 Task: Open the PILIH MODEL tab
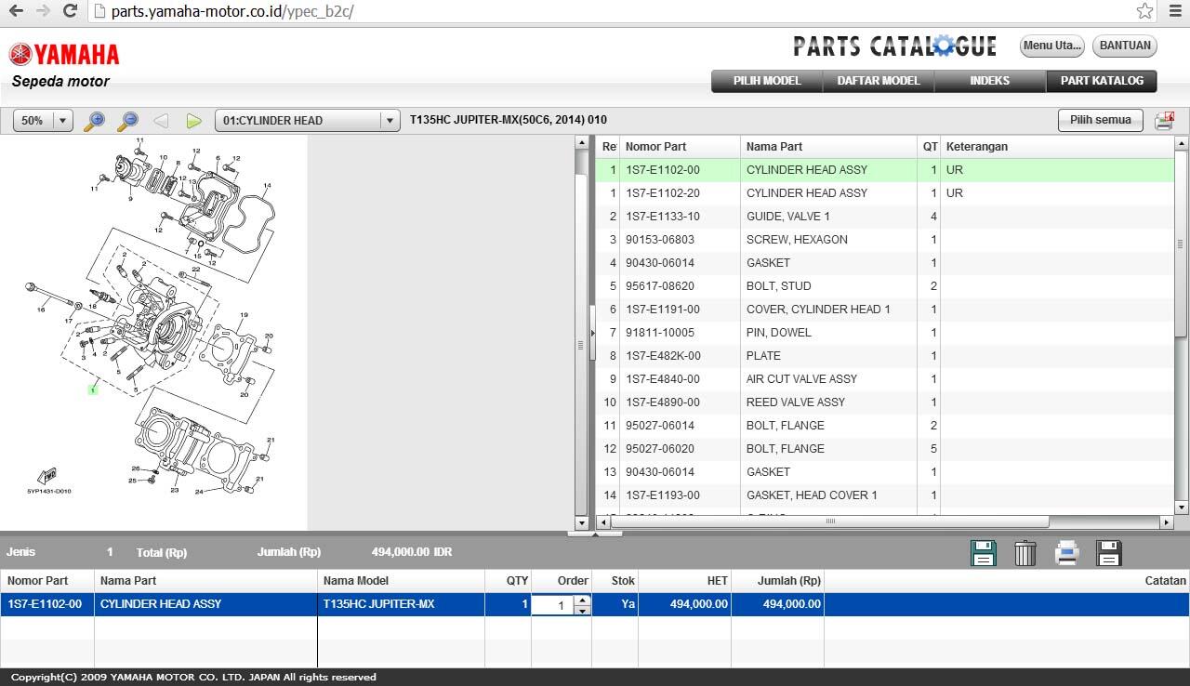pyautogui.click(x=767, y=81)
